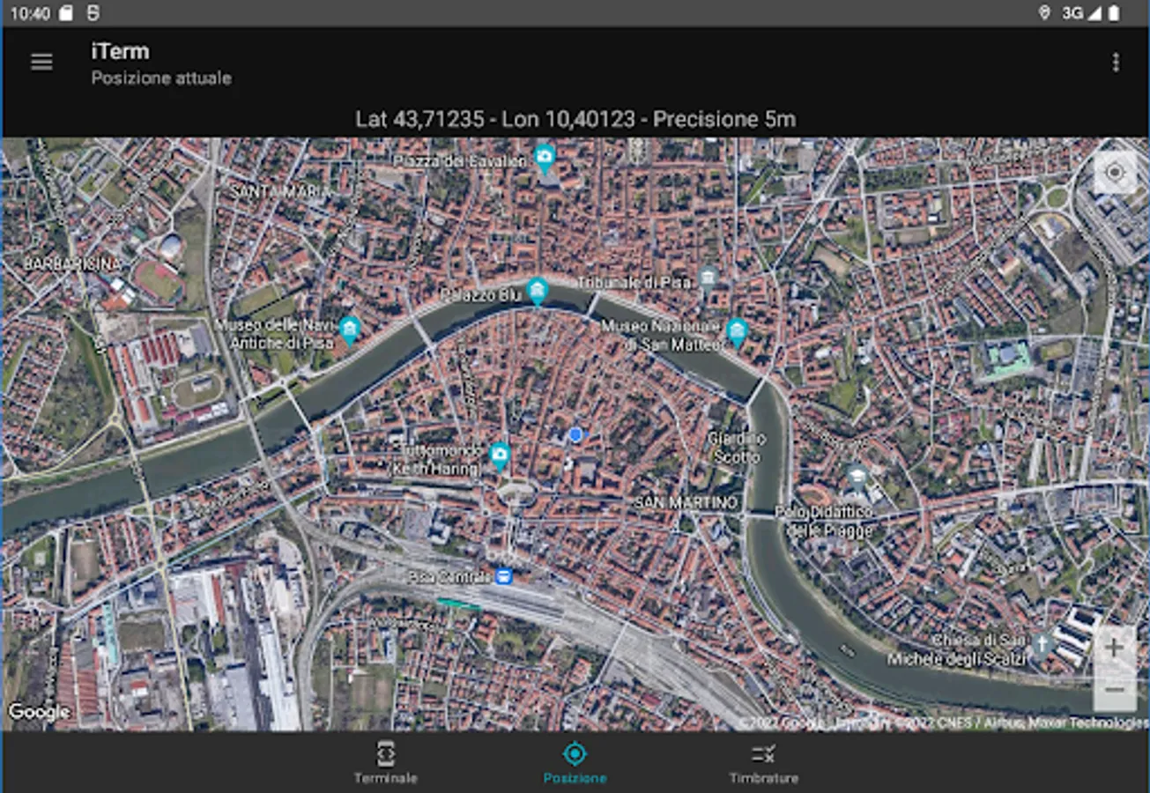The height and width of the screenshot is (793, 1150).
Task: Open the Timbrature tab
Action: point(764,763)
